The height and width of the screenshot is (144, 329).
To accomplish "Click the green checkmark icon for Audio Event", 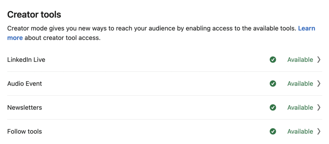I will click(273, 83).
